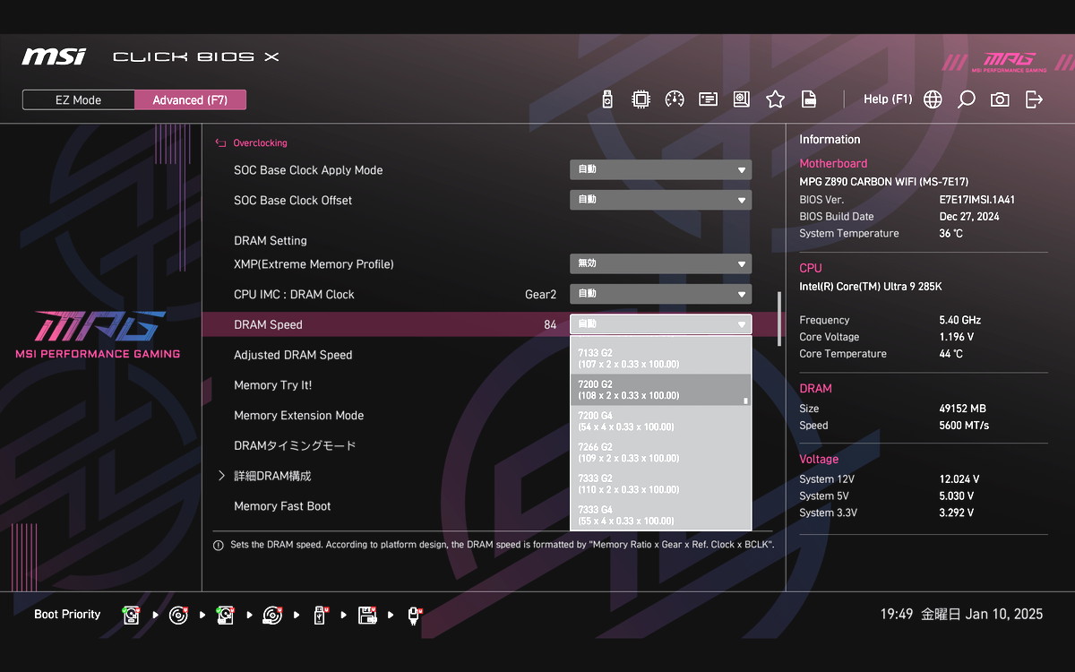Open the M-Flash USB BIOS update icon

click(x=607, y=99)
